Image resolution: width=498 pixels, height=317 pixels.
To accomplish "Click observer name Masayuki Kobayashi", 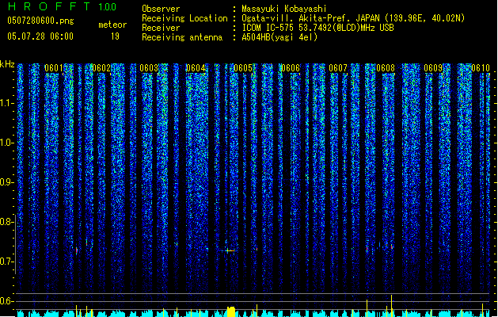I will tap(284, 9).
